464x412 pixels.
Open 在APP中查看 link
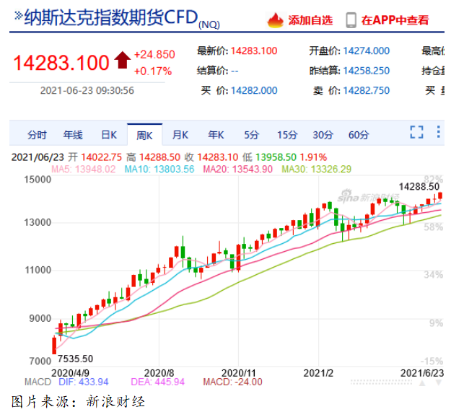tap(395, 20)
